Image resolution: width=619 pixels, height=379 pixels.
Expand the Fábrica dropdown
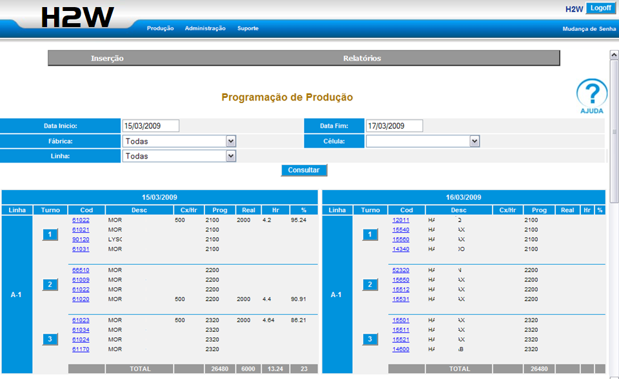point(231,141)
